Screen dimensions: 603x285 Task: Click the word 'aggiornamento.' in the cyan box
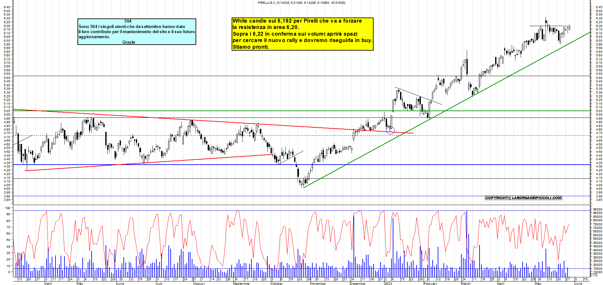[x=94, y=37]
